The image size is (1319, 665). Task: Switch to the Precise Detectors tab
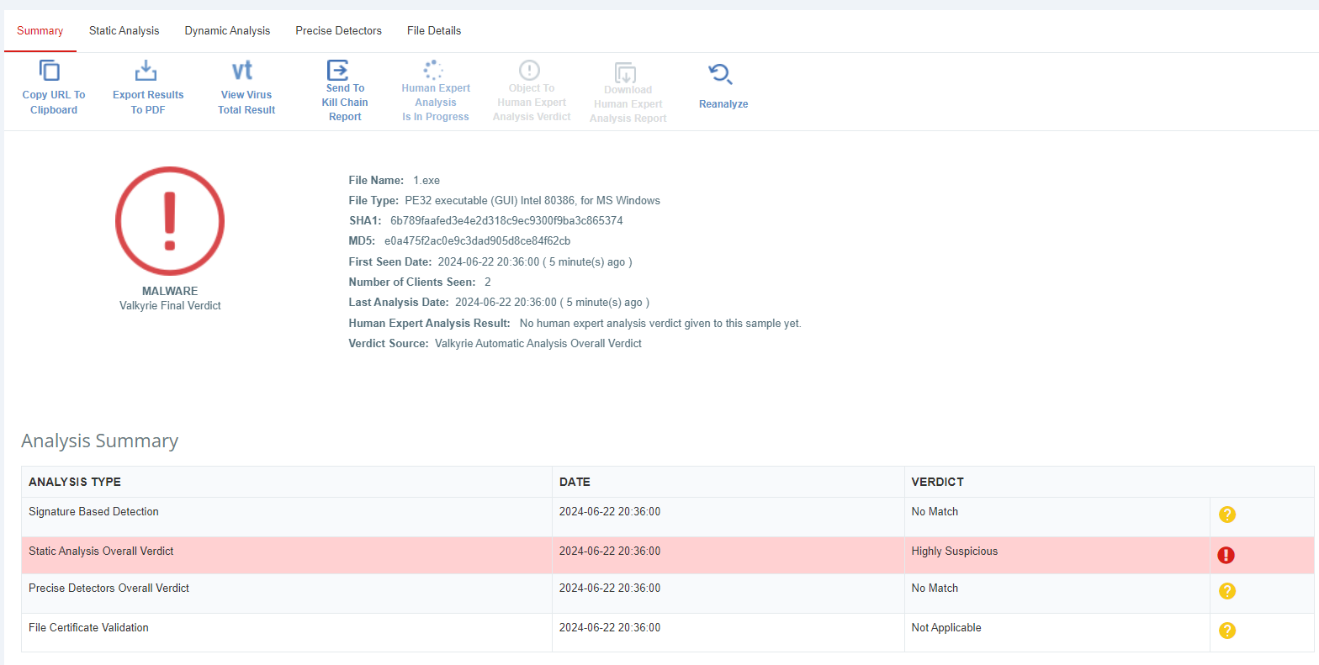[x=338, y=31]
